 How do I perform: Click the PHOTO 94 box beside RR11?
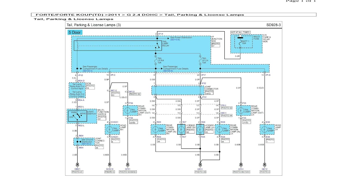227,115
